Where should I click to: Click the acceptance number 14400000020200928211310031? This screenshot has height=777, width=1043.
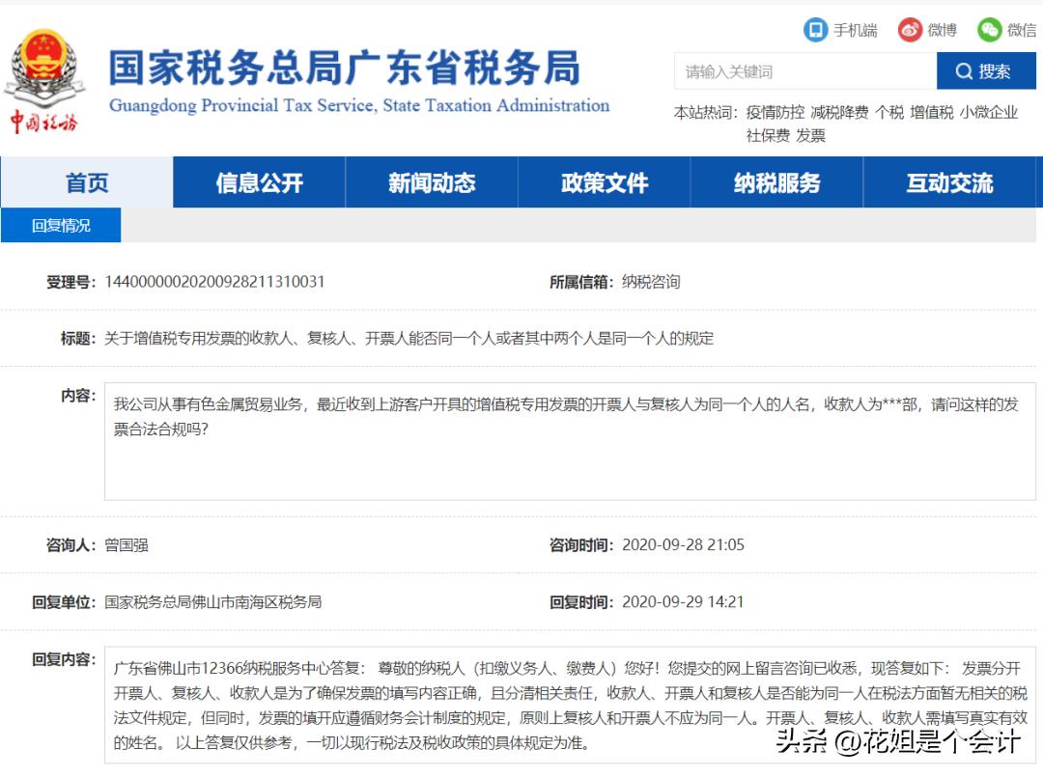tap(214, 282)
